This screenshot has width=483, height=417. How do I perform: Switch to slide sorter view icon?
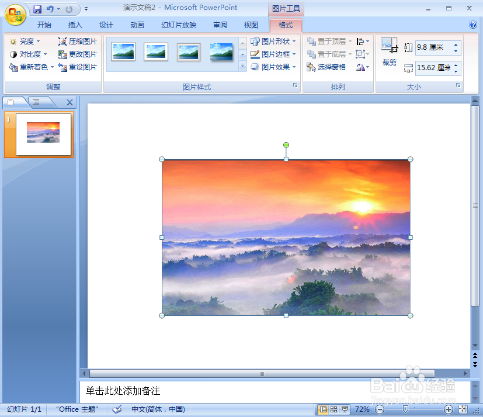click(333, 409)
